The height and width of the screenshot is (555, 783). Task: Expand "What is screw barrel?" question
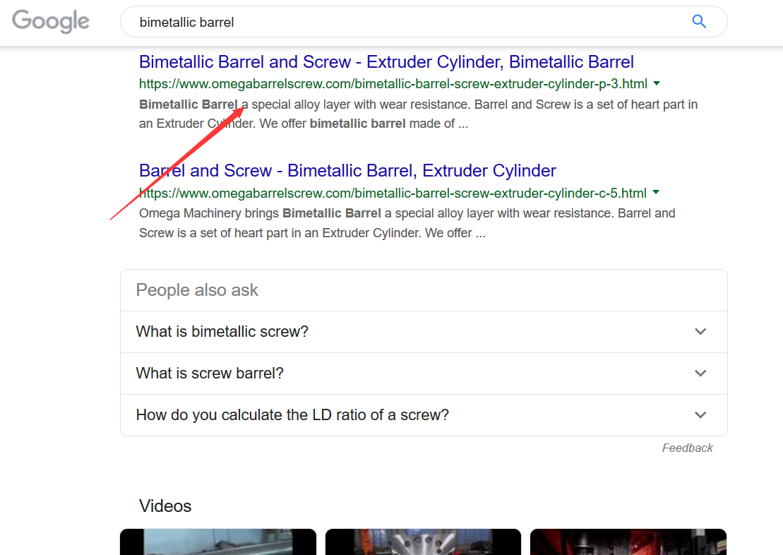424,373
